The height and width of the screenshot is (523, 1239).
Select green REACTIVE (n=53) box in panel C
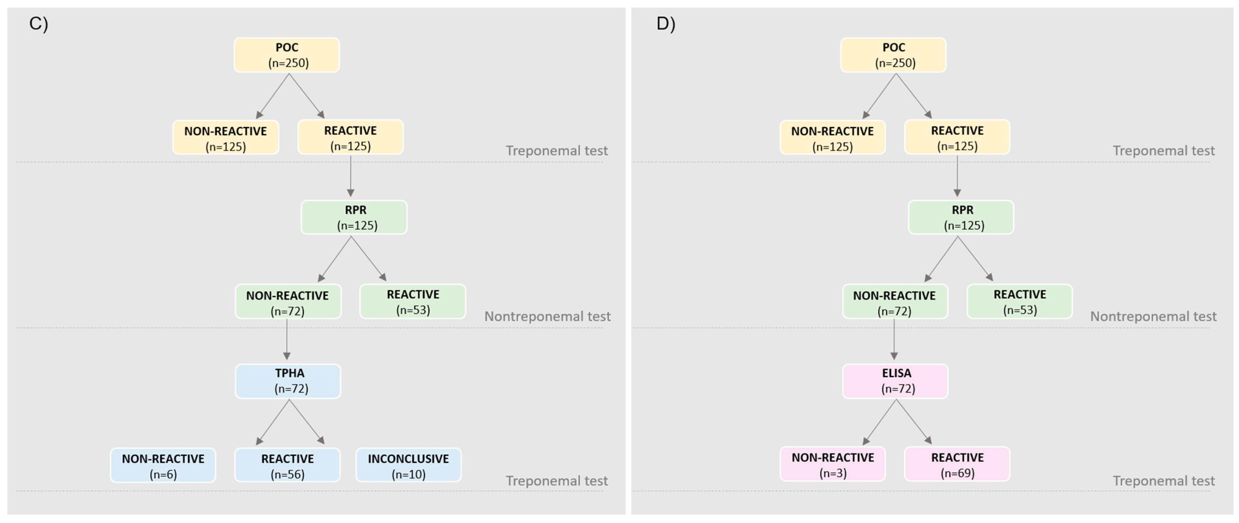point(413,301)
